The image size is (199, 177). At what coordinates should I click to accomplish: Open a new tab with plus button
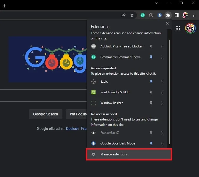(4, 6)
